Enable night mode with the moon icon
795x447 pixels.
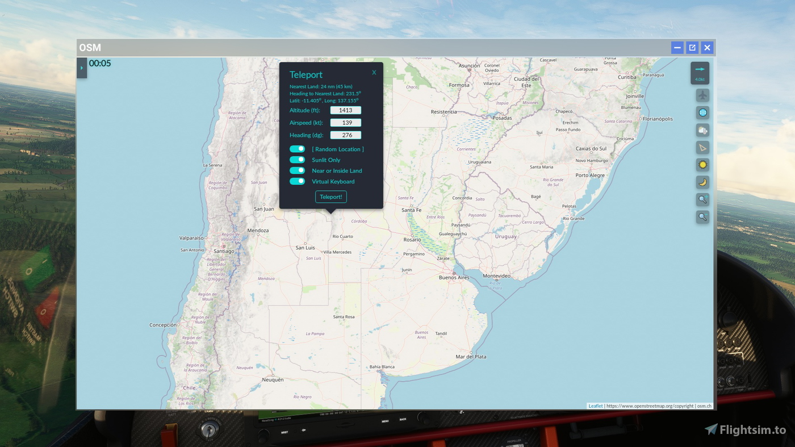pyautogui.click(x=702, y=182)
